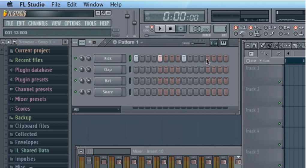
Task: Toggle typing keyboard to piano option
Action: (236, 28)
